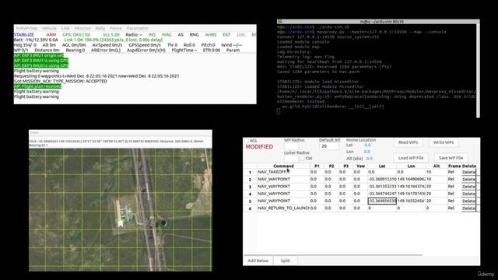Delete waypoint row 2
This screenshot has width=498, height=280.
click(x=468, y=180)
